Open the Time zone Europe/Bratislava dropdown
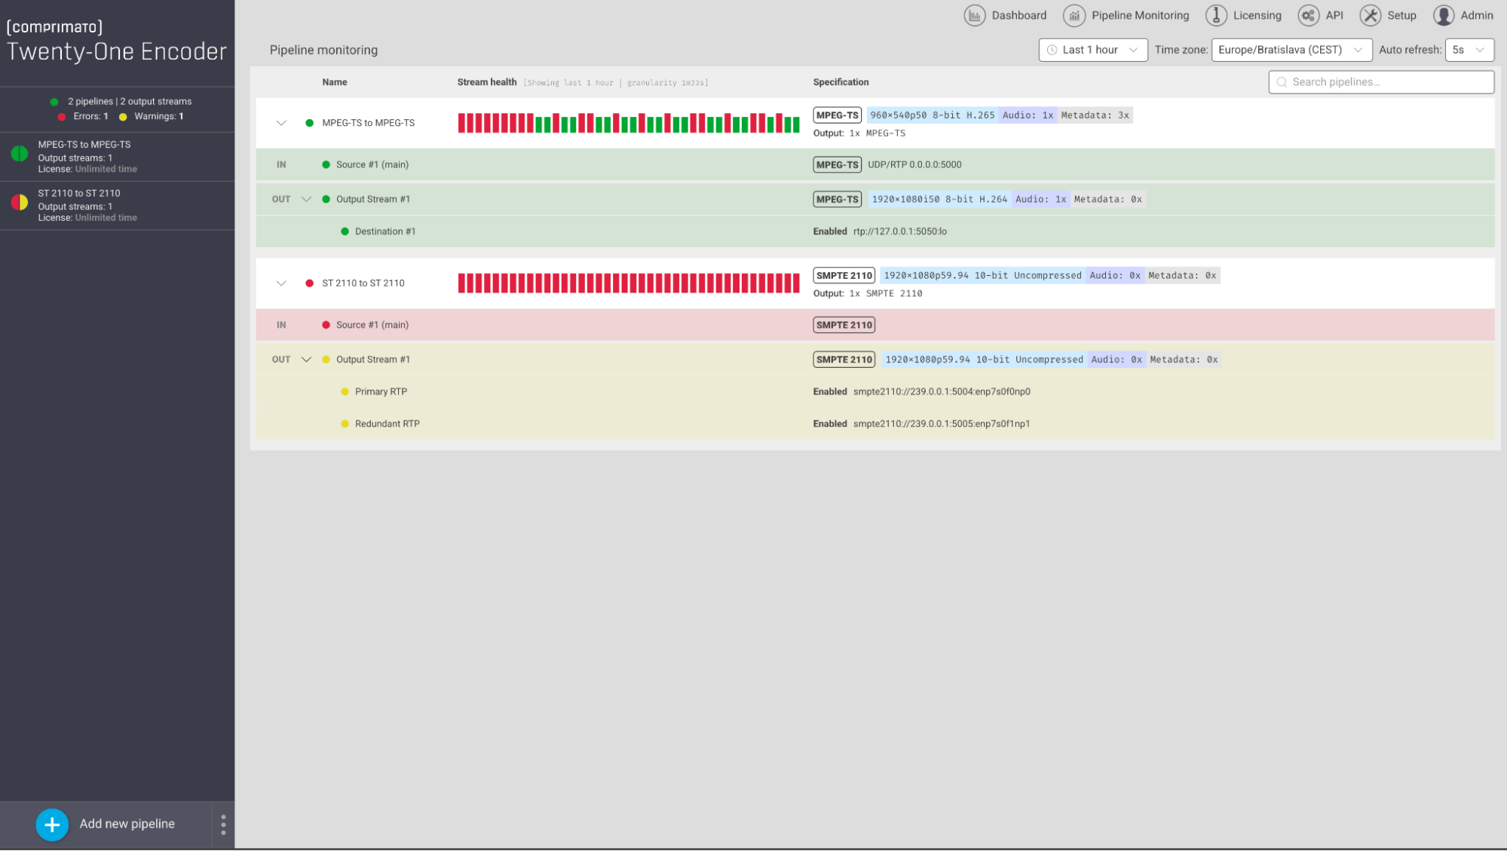The image size is (1507, 851). pyautogui.click(x=1291, y=50)
